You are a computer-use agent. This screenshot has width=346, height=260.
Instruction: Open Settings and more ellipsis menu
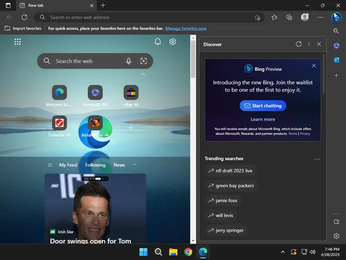pyautogui.click(x=320, y=17)
